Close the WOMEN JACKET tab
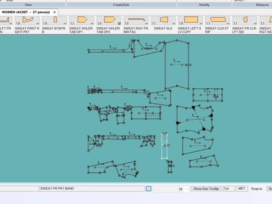The width and height of the screenshot is (272, 204). point(54,12)
